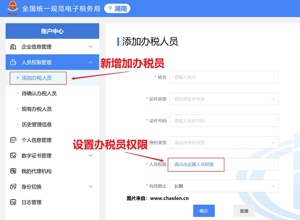Click the 身份切换 swap icon
This screenshot has height=220, width=300.
click(x=13, y=186)
